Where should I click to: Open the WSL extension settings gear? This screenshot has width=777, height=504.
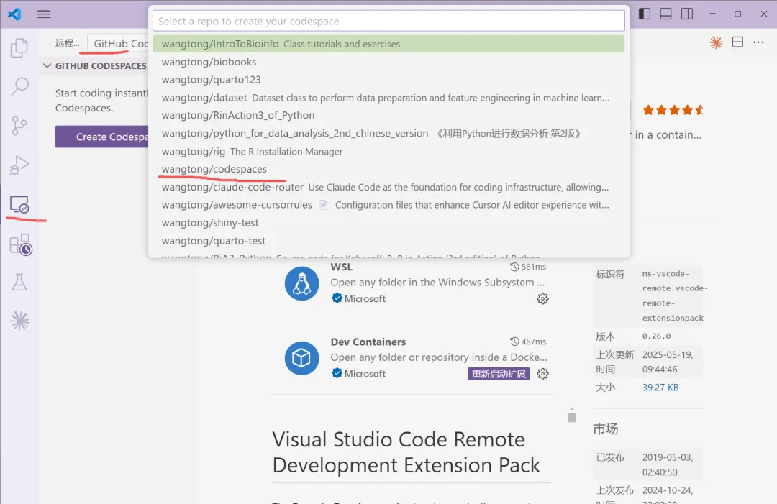tap(542, 298)
